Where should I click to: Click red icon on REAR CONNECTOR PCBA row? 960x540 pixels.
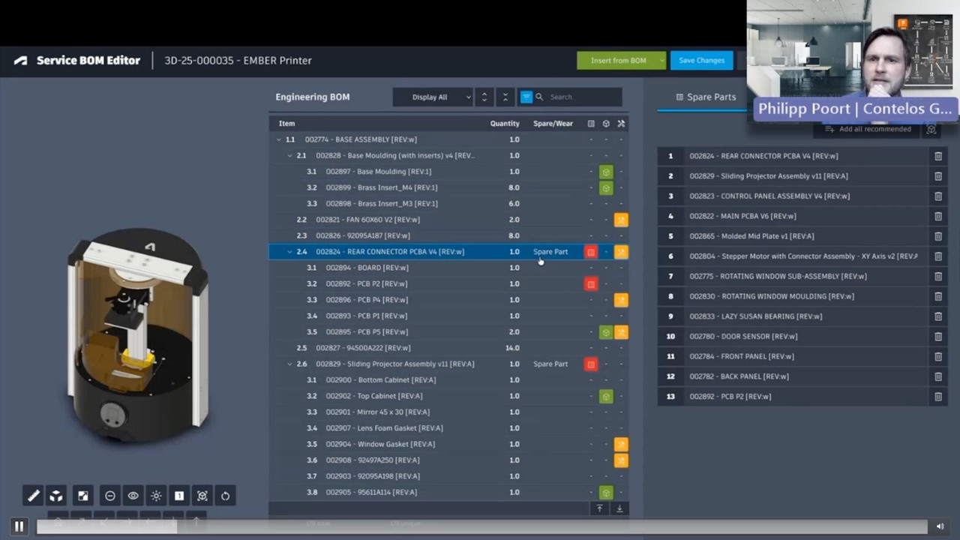591,252
